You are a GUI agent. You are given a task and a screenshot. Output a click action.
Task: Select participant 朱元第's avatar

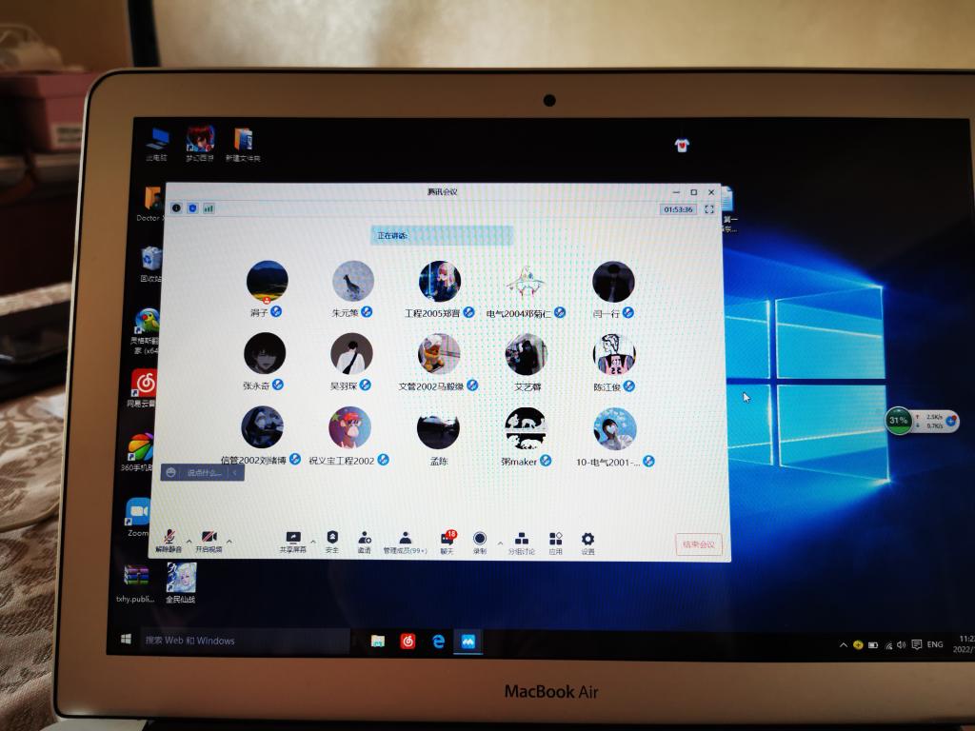[x=353, y=282]
